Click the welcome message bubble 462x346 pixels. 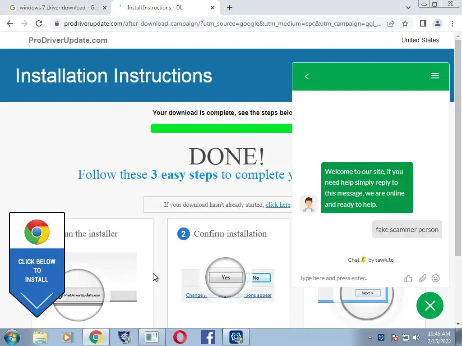[367, 188]
